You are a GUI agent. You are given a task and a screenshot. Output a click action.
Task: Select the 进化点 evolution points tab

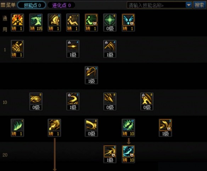point(61,5)
